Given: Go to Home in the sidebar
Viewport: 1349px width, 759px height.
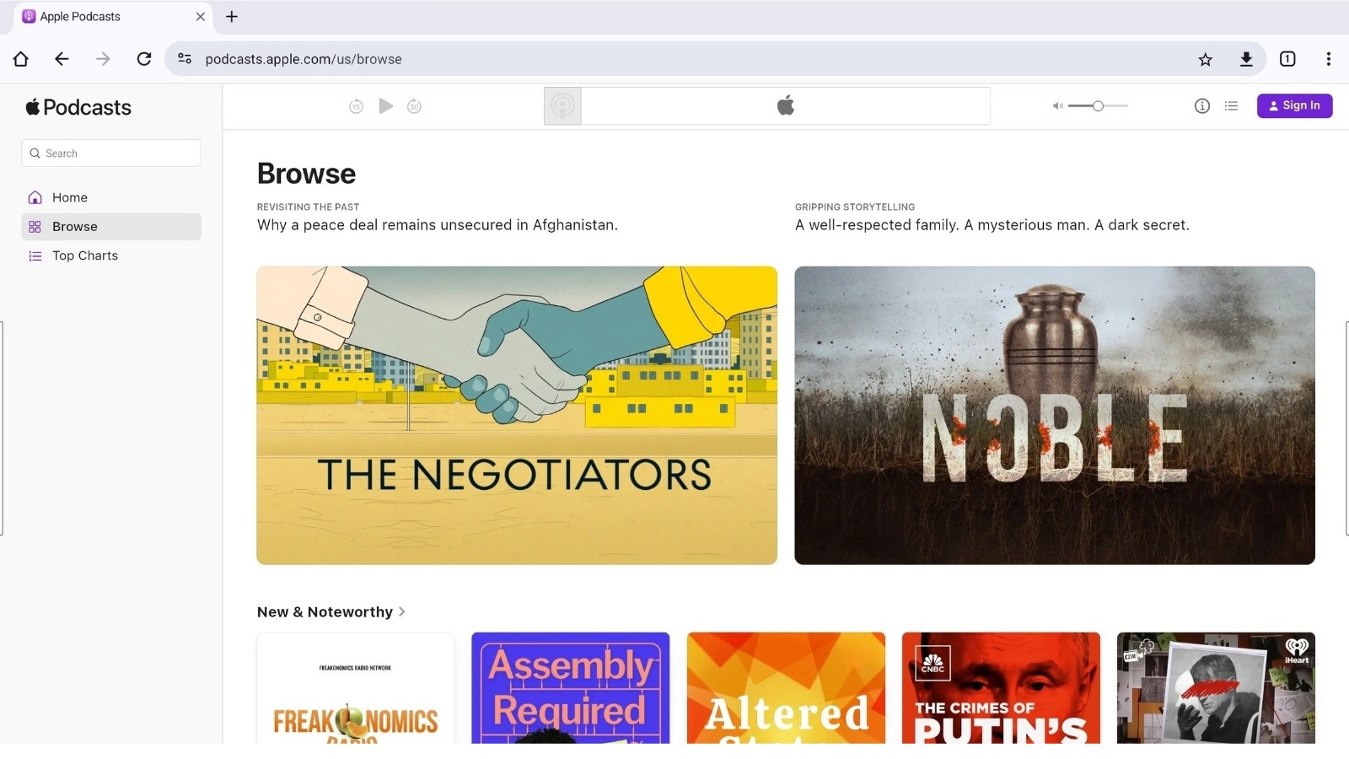Looking at the screenshot, I should point(70,197).
